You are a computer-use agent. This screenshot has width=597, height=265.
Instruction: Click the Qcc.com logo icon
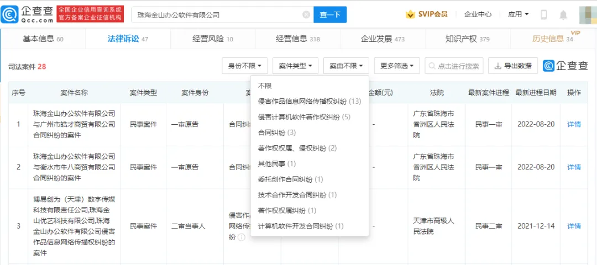pos(9,15)
